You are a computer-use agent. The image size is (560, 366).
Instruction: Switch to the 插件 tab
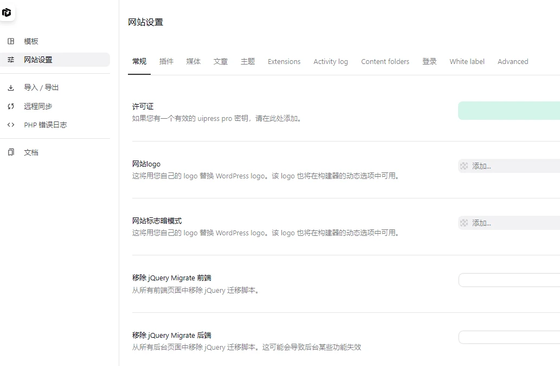[x=166, y=61]
